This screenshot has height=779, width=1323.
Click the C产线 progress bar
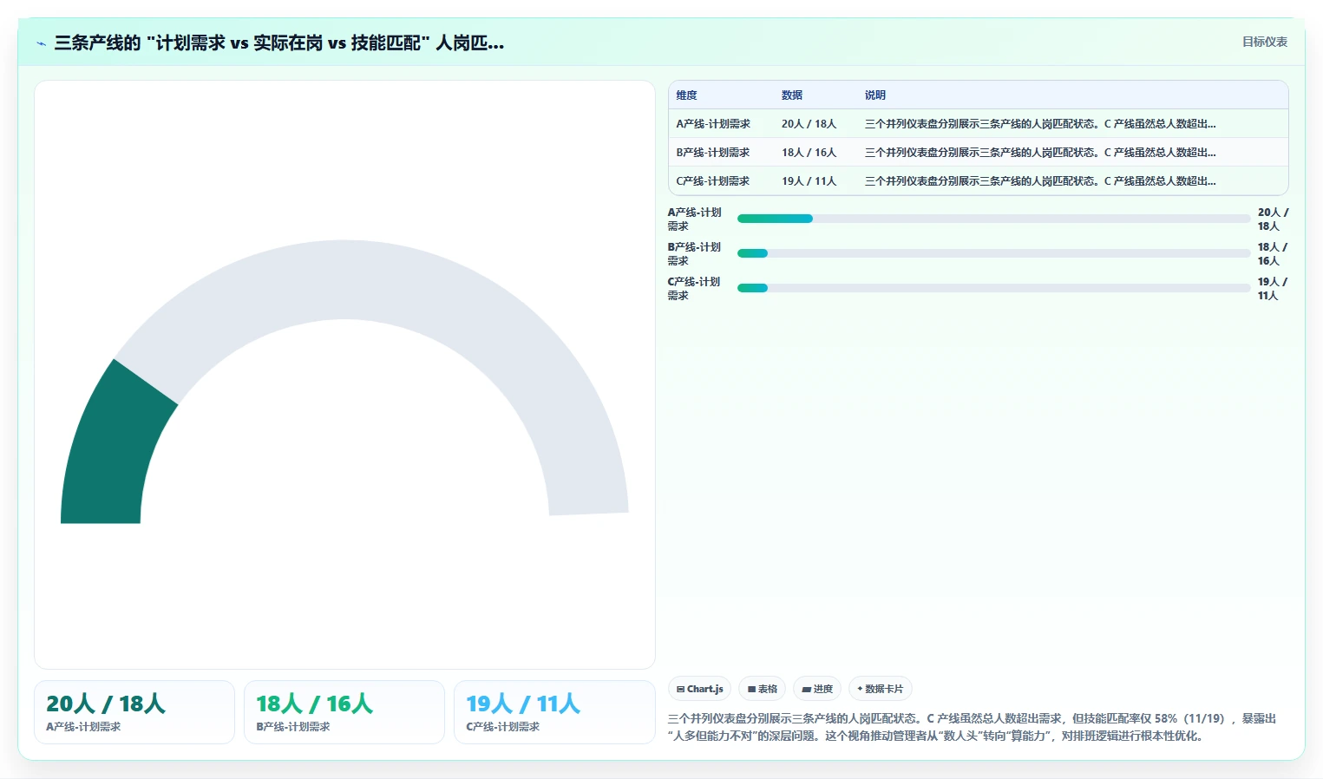pyautogui.click(x=993, y=288)
